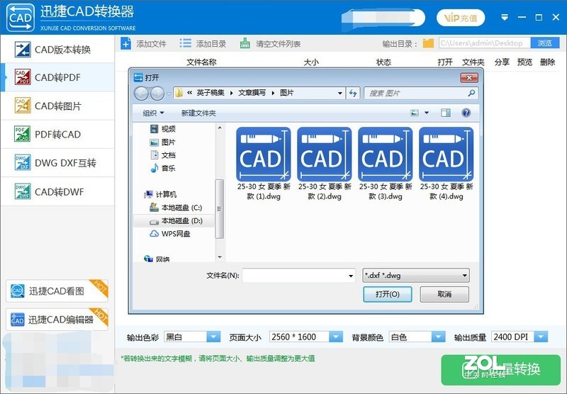
Task: Select DWG DXF互转 option
Action: coord(58,163)
